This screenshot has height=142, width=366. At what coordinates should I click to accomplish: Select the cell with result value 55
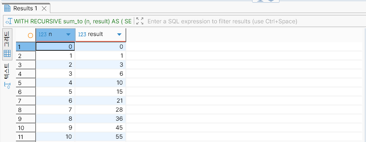click(101, 137)
